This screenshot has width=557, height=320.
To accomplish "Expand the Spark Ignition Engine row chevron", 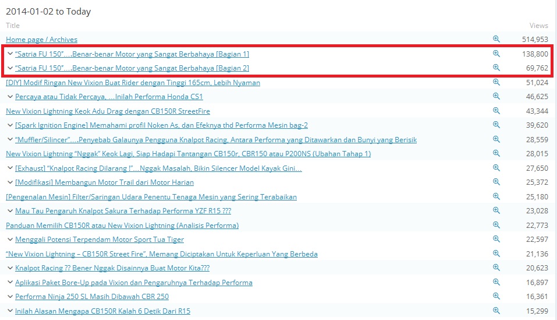I will pos(10,125).
